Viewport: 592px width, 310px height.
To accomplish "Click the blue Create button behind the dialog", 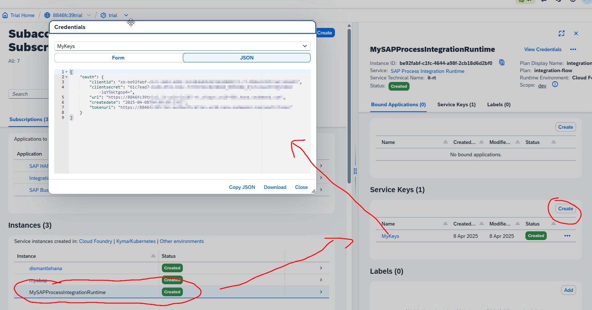I will (325, 33).
